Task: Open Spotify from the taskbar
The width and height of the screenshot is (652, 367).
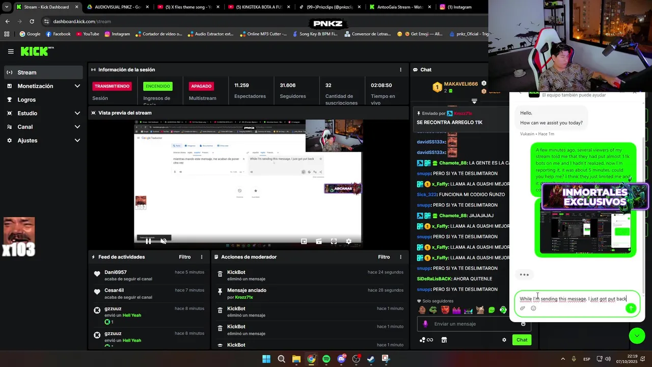Action: (x=326, y=359)
